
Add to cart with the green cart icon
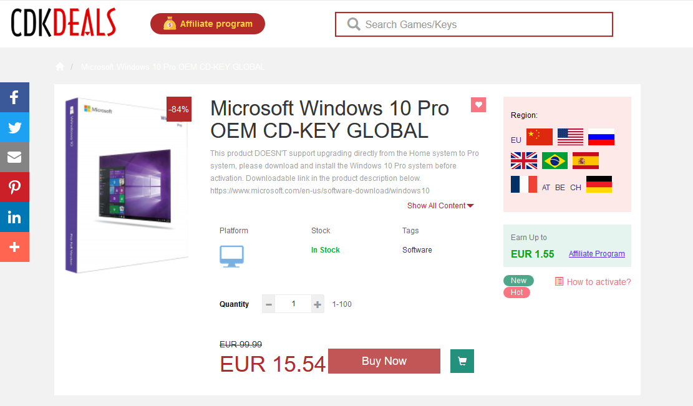coord(462,361)
